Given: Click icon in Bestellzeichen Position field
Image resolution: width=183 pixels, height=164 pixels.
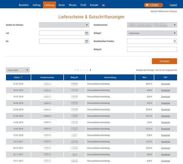Looking at the screenshot, I should pyautogui.click(x=175, y=41).
